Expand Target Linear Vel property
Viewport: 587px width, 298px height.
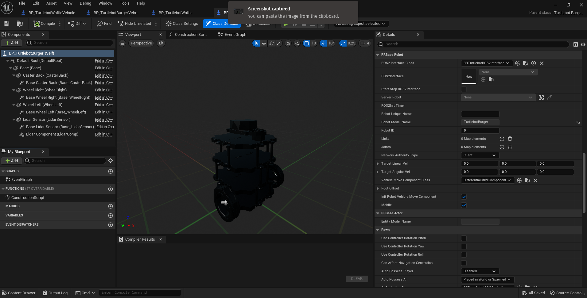[378, 164]
